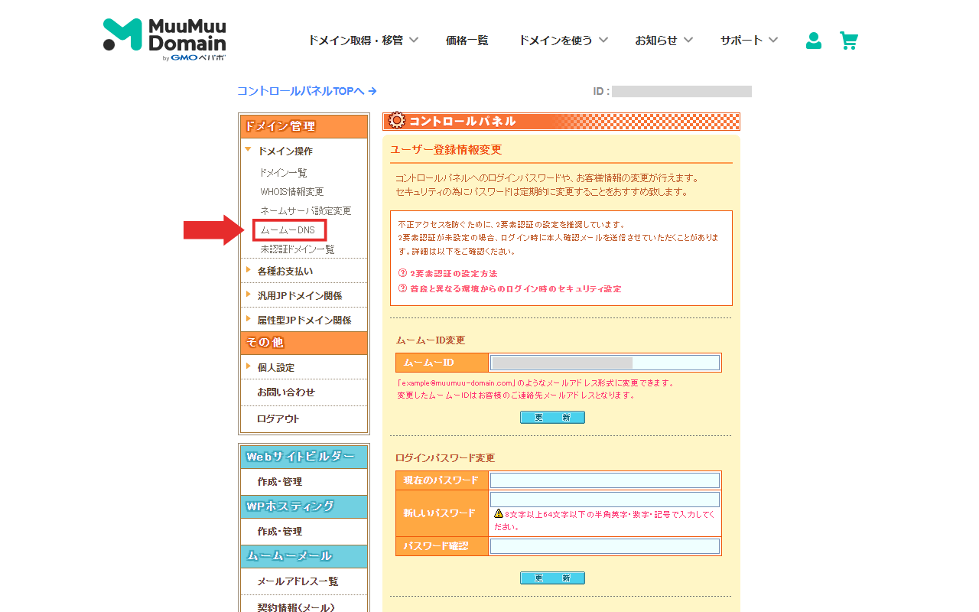
Task: Click the ドメイン管理 sidebar header
Action: click(304, 127)
